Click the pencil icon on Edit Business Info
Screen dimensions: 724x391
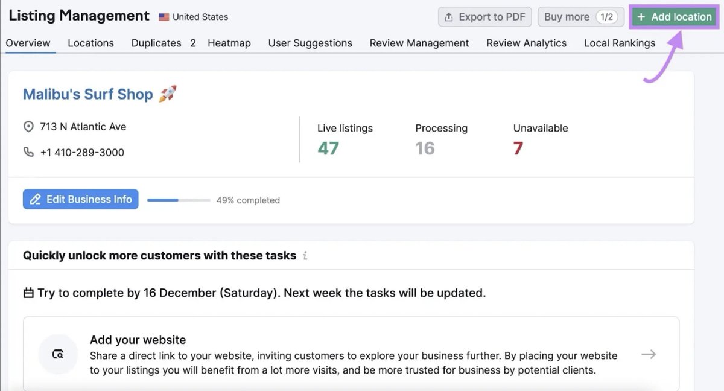(36, 199)
